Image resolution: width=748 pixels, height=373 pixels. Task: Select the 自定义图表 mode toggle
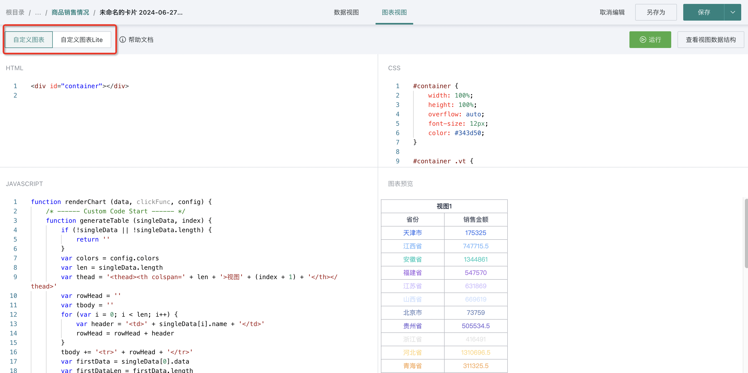(x=29, y=39)
